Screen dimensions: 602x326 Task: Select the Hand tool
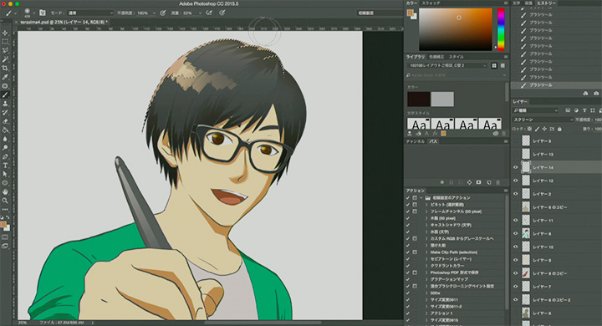coord(5,191)
